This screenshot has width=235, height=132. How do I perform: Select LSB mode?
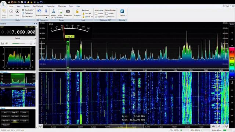coord(15,121)
